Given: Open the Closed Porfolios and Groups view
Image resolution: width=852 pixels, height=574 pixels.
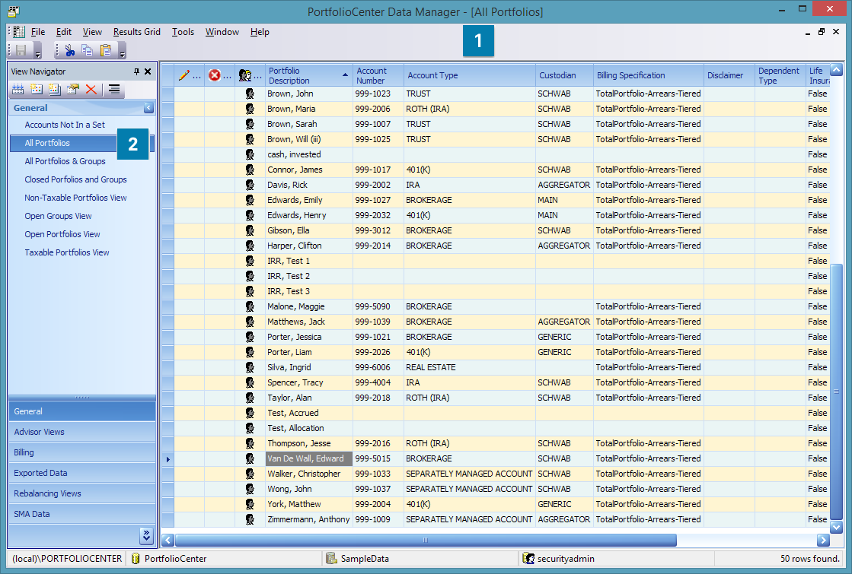Looking at the screenshot, I should [75, 179].
